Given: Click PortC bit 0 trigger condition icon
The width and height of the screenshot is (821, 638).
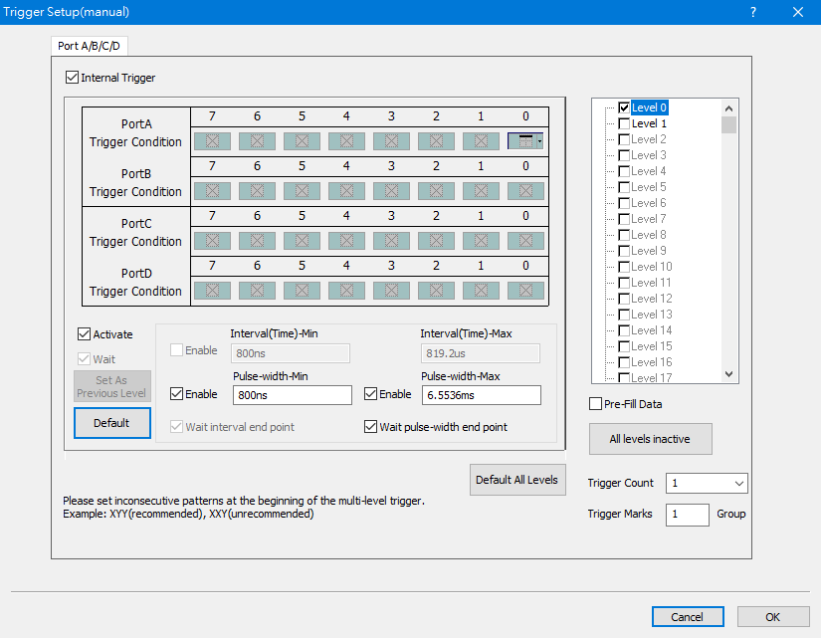Looking at the screenshot, I should pos(525,241).
